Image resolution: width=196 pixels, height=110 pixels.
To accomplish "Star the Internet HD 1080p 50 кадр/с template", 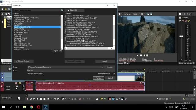I will pos(66,20).
